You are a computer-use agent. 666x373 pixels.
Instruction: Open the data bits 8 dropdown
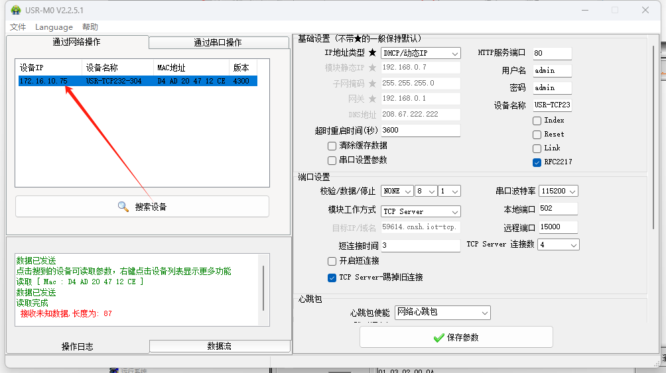pyautogui.click(x=427, y=191)
